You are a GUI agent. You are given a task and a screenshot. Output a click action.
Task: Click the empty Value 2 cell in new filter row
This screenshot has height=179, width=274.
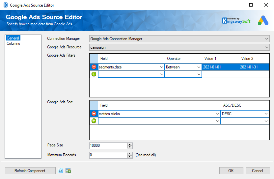click(254, 74)
